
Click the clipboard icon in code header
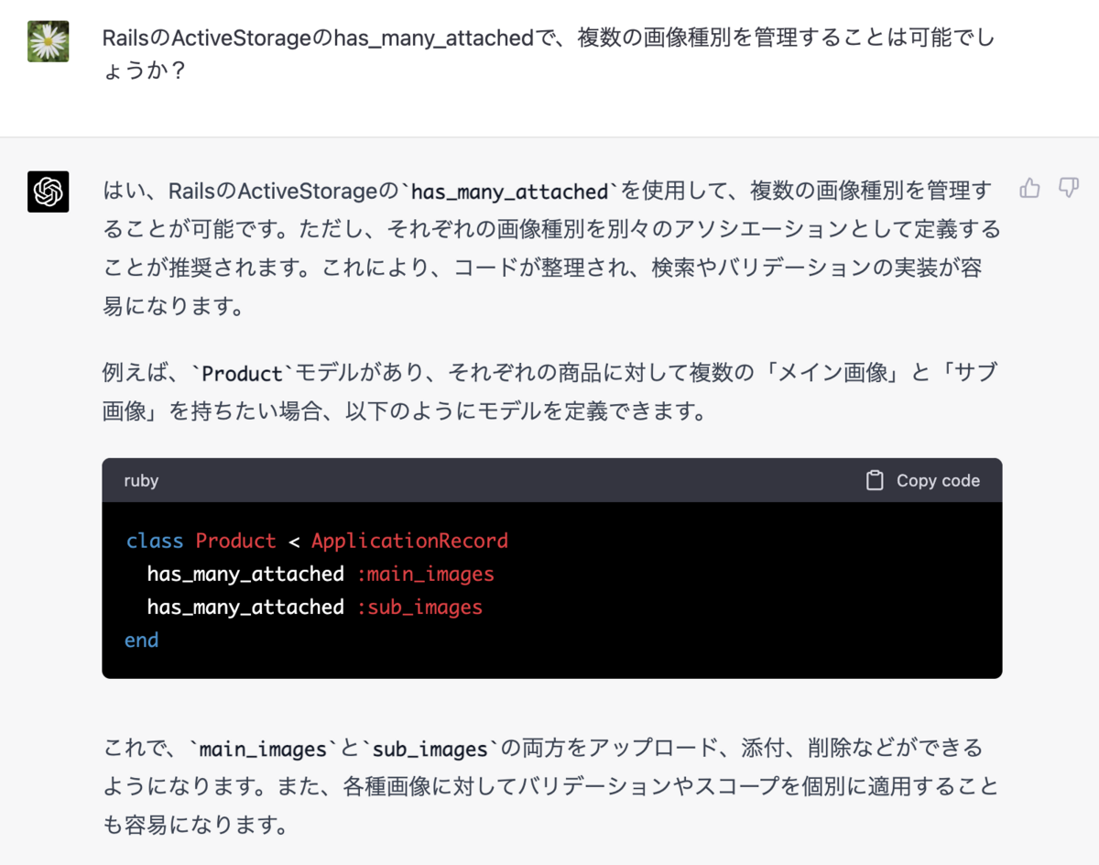875,480
